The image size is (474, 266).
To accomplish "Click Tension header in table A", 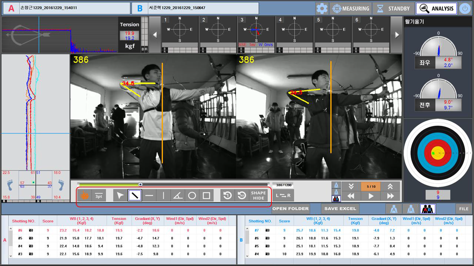I will (x=119, y=221).
